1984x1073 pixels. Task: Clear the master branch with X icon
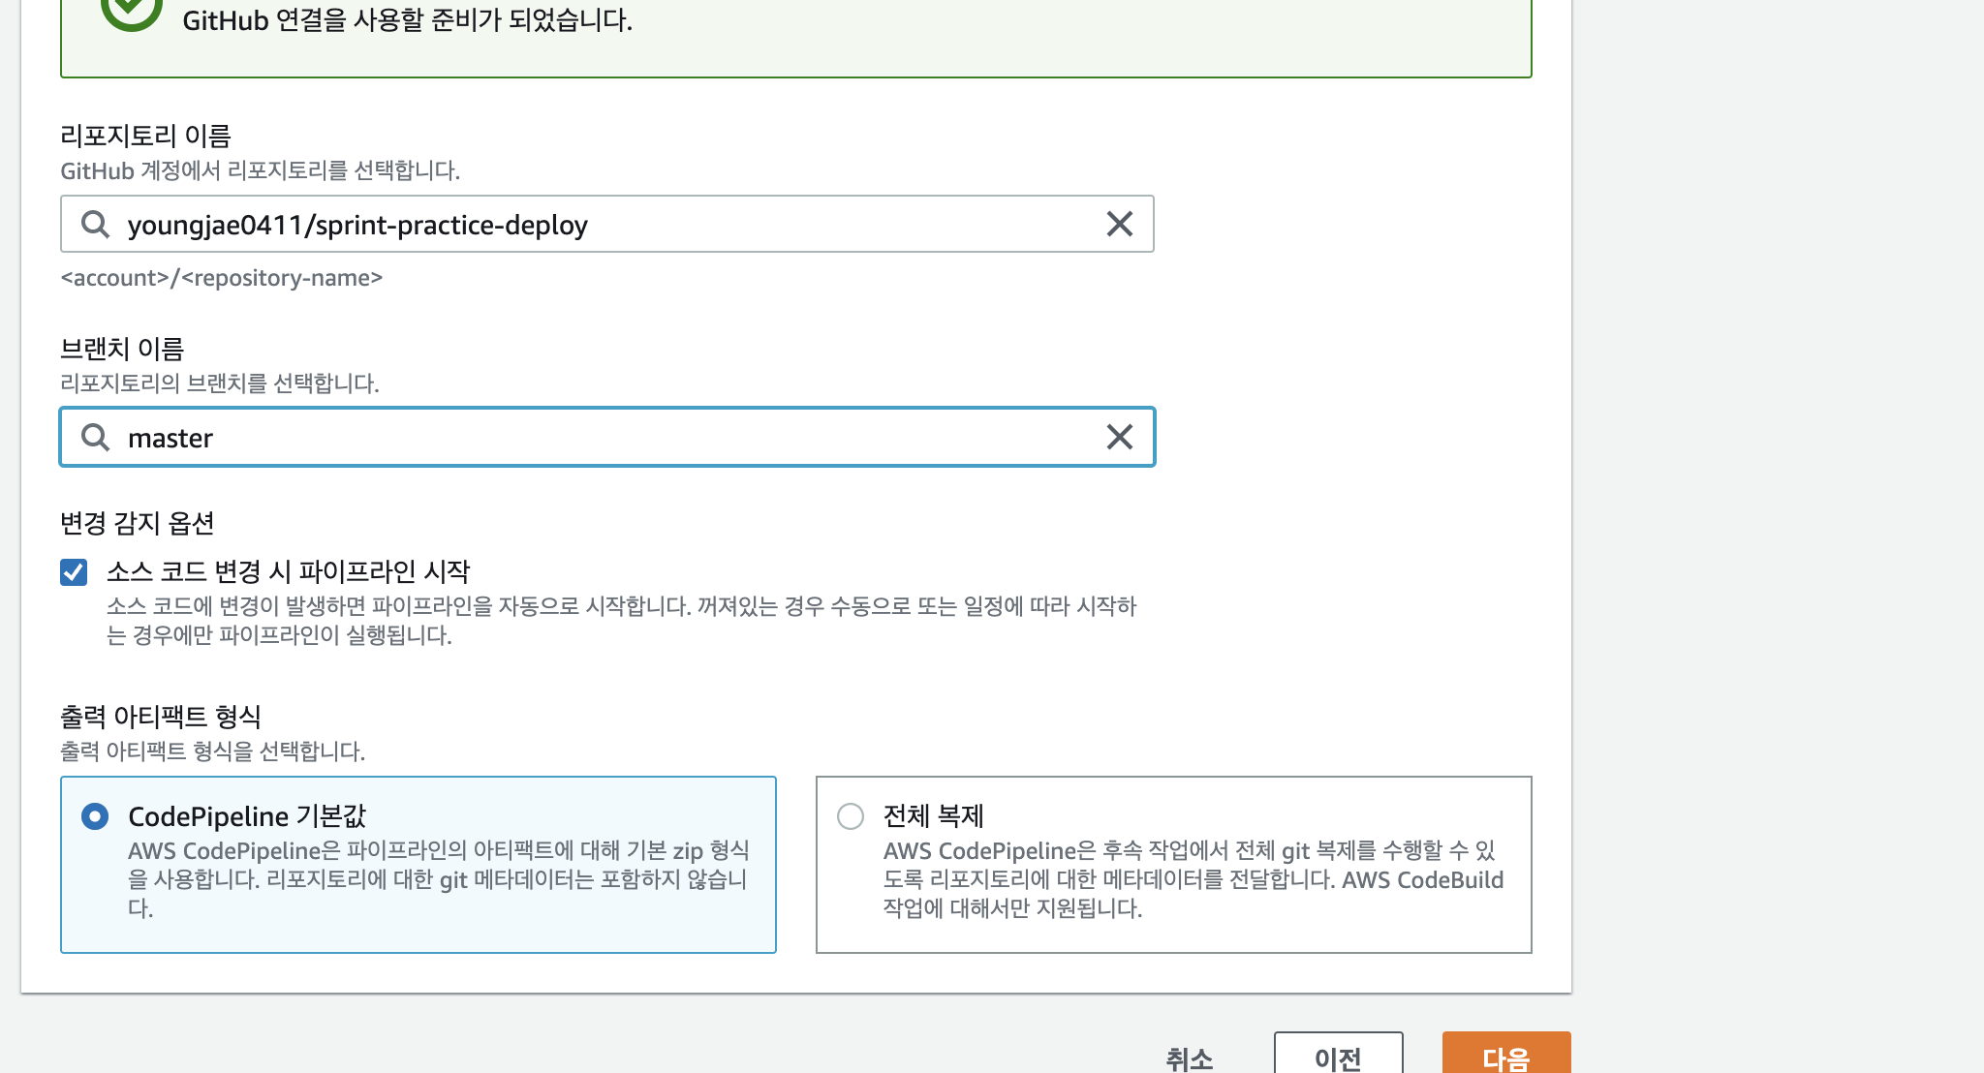pyautogui.click(x=1119, y=438)
